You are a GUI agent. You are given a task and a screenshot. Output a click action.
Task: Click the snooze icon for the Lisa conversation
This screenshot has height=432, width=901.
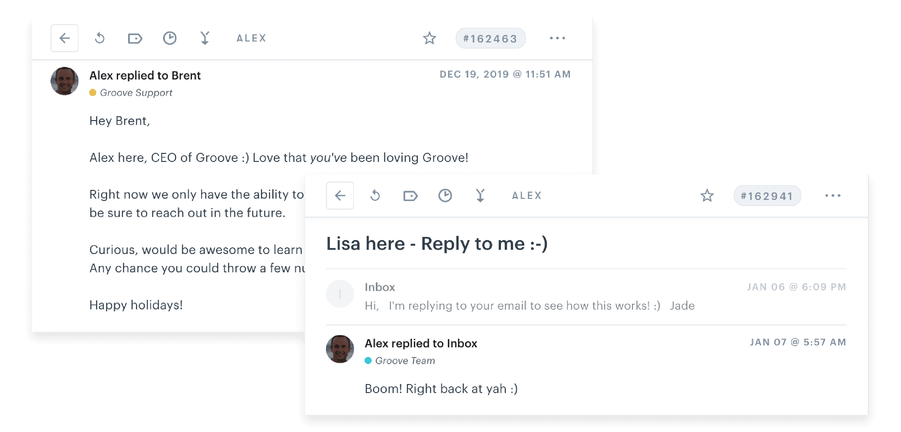coord(446,195)
